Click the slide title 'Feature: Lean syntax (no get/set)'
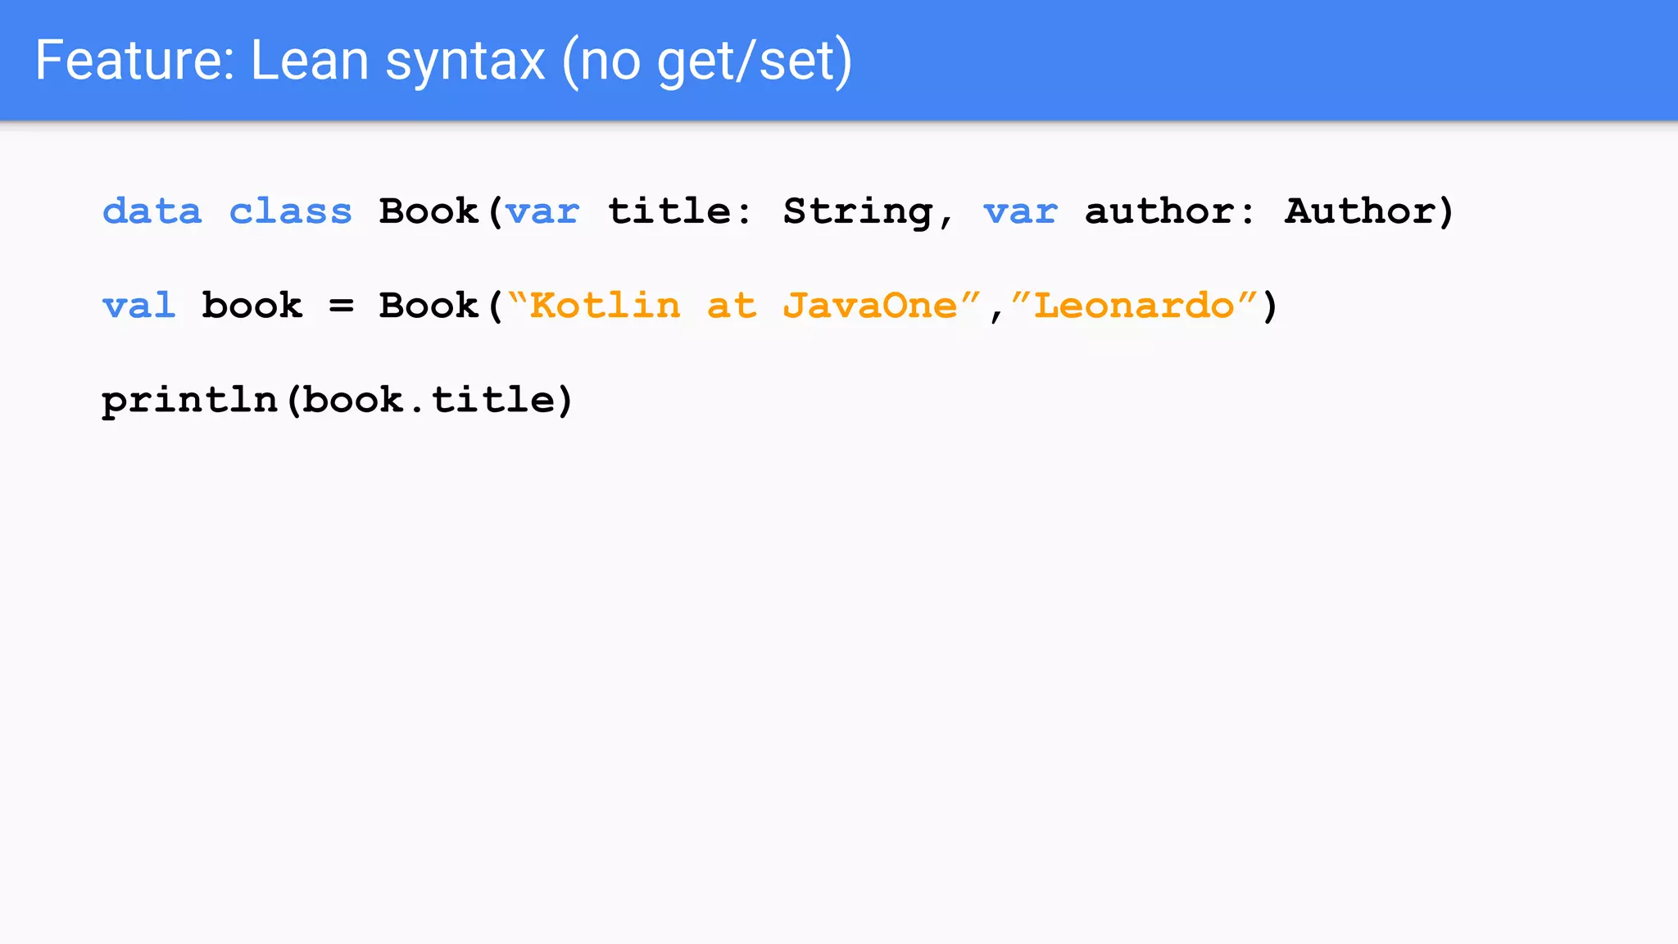Screen dimensions: 1678x944 tap(443, 61)
